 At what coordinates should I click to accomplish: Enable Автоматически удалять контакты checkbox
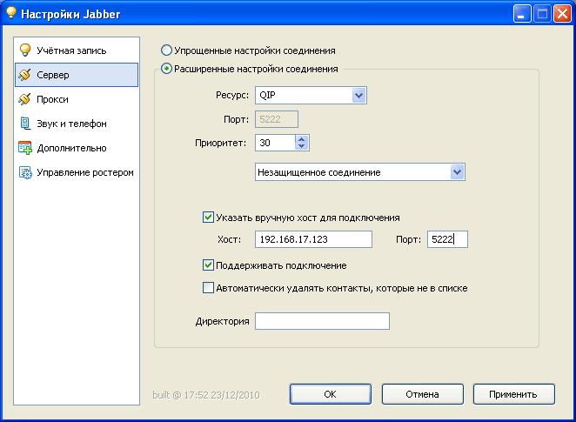click(x=208, y=288)
